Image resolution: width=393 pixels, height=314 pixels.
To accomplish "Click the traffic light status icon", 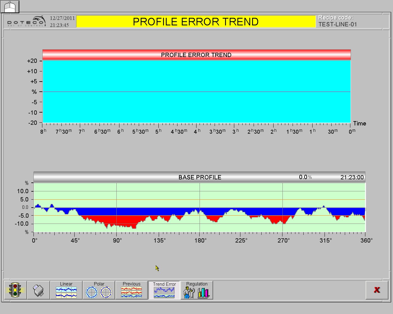I will [15, 290].
